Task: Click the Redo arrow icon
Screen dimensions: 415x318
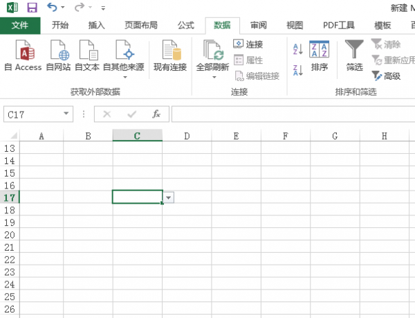Action: [79, 7]
